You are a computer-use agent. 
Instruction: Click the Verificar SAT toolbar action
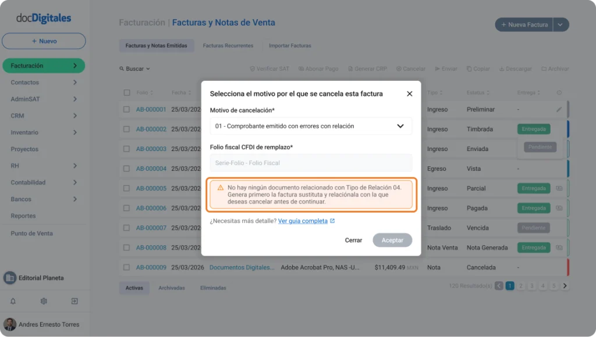269,69
